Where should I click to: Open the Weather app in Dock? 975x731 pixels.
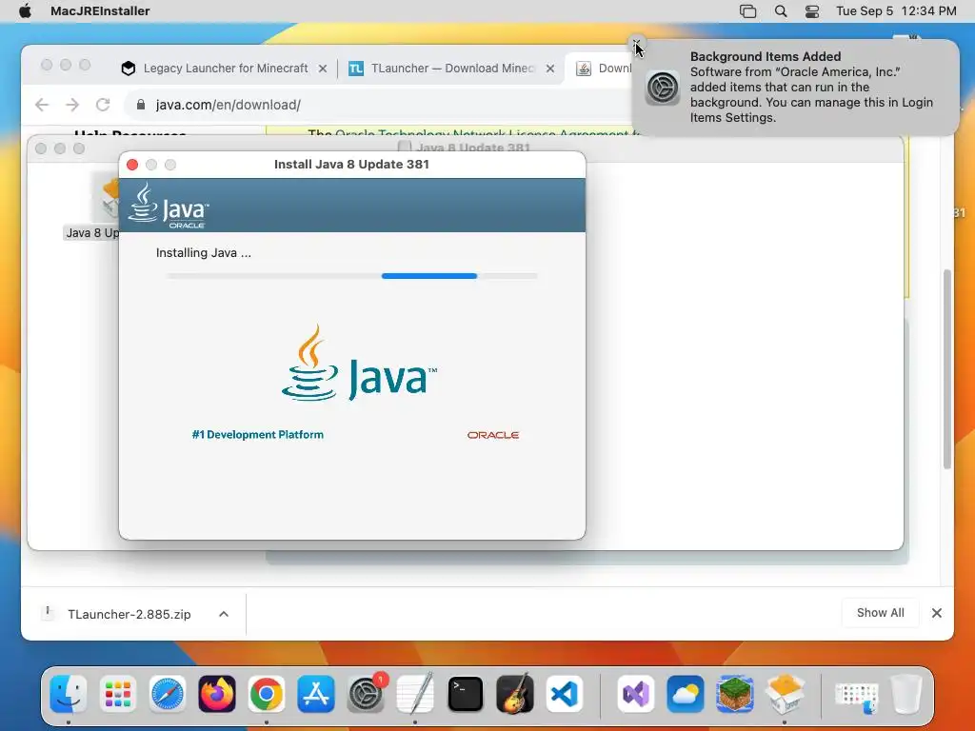[686, 694]
